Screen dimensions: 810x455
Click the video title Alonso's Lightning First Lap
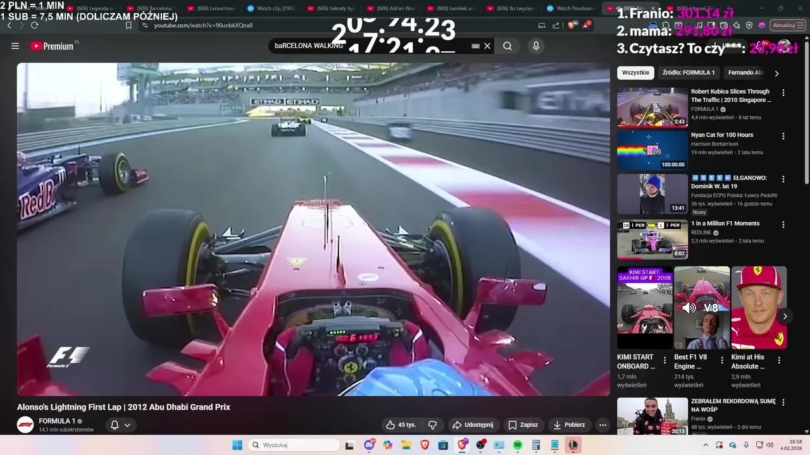[123, 407]
